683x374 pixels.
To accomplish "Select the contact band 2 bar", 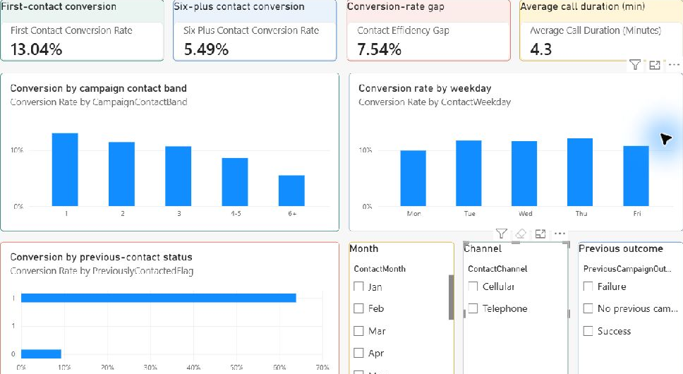I will coord(121,174).
